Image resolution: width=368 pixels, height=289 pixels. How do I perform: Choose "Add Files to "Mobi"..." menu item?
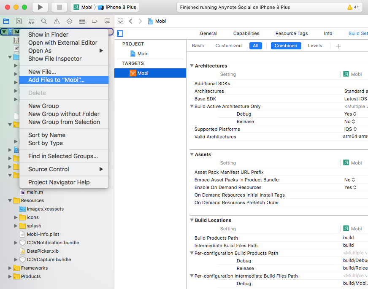57,80
